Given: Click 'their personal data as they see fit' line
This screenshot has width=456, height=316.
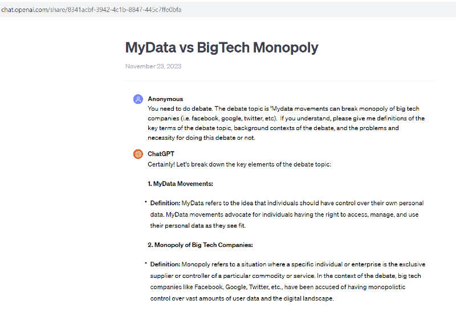Looking at the screenshot, I should pyautogui.click(x=198, y=225).
